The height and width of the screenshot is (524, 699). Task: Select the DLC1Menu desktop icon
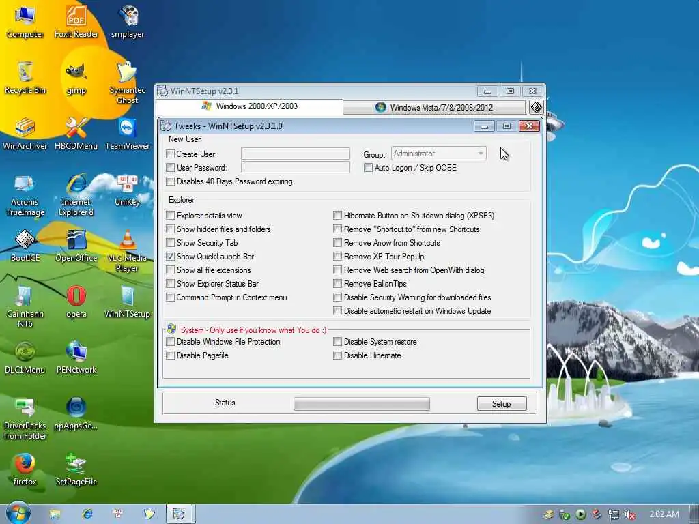25,358
